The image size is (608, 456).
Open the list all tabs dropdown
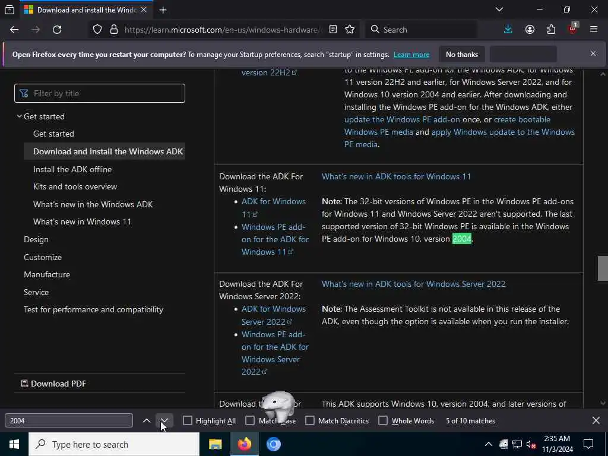[x=499, y=9]
